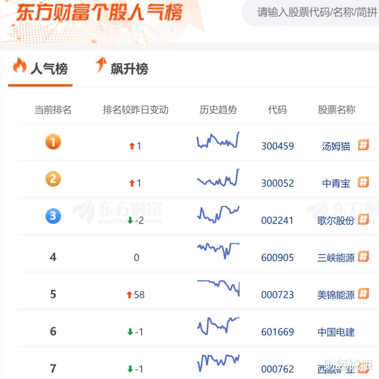379x379 pixels.
Task: Open stock code 000723
Action: point(278,295)
